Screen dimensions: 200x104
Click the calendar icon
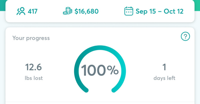pyautogui.click(x=128, y=11)
